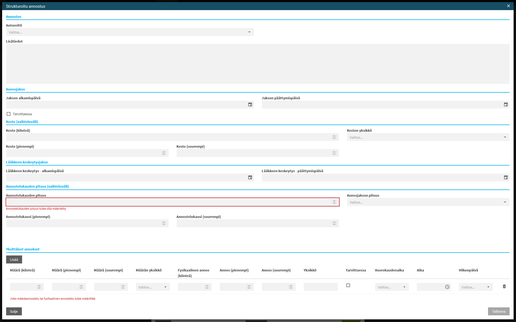Open the Annosjakson pituus dropdown
Image resolution: width=516 pixels, height=322 pixels.
point(428,202)
